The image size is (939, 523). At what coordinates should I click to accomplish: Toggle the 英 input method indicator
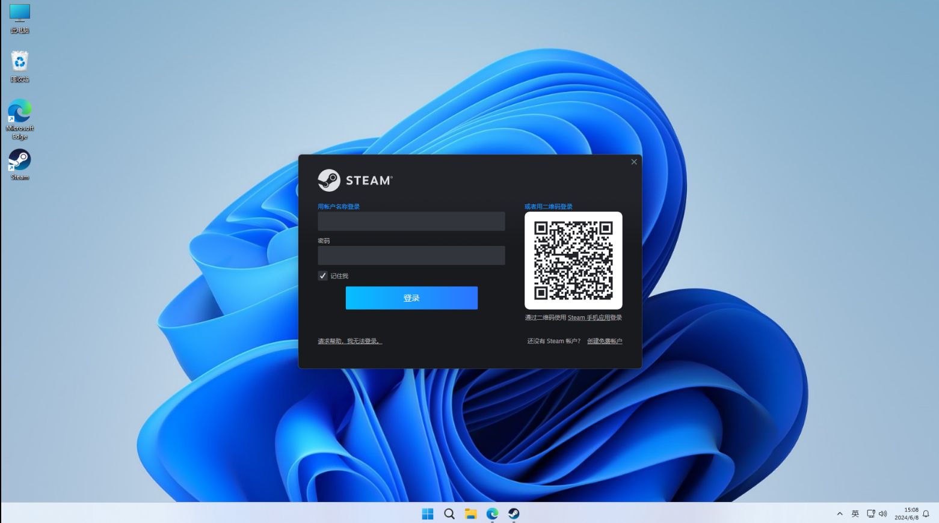pos(855,514)
